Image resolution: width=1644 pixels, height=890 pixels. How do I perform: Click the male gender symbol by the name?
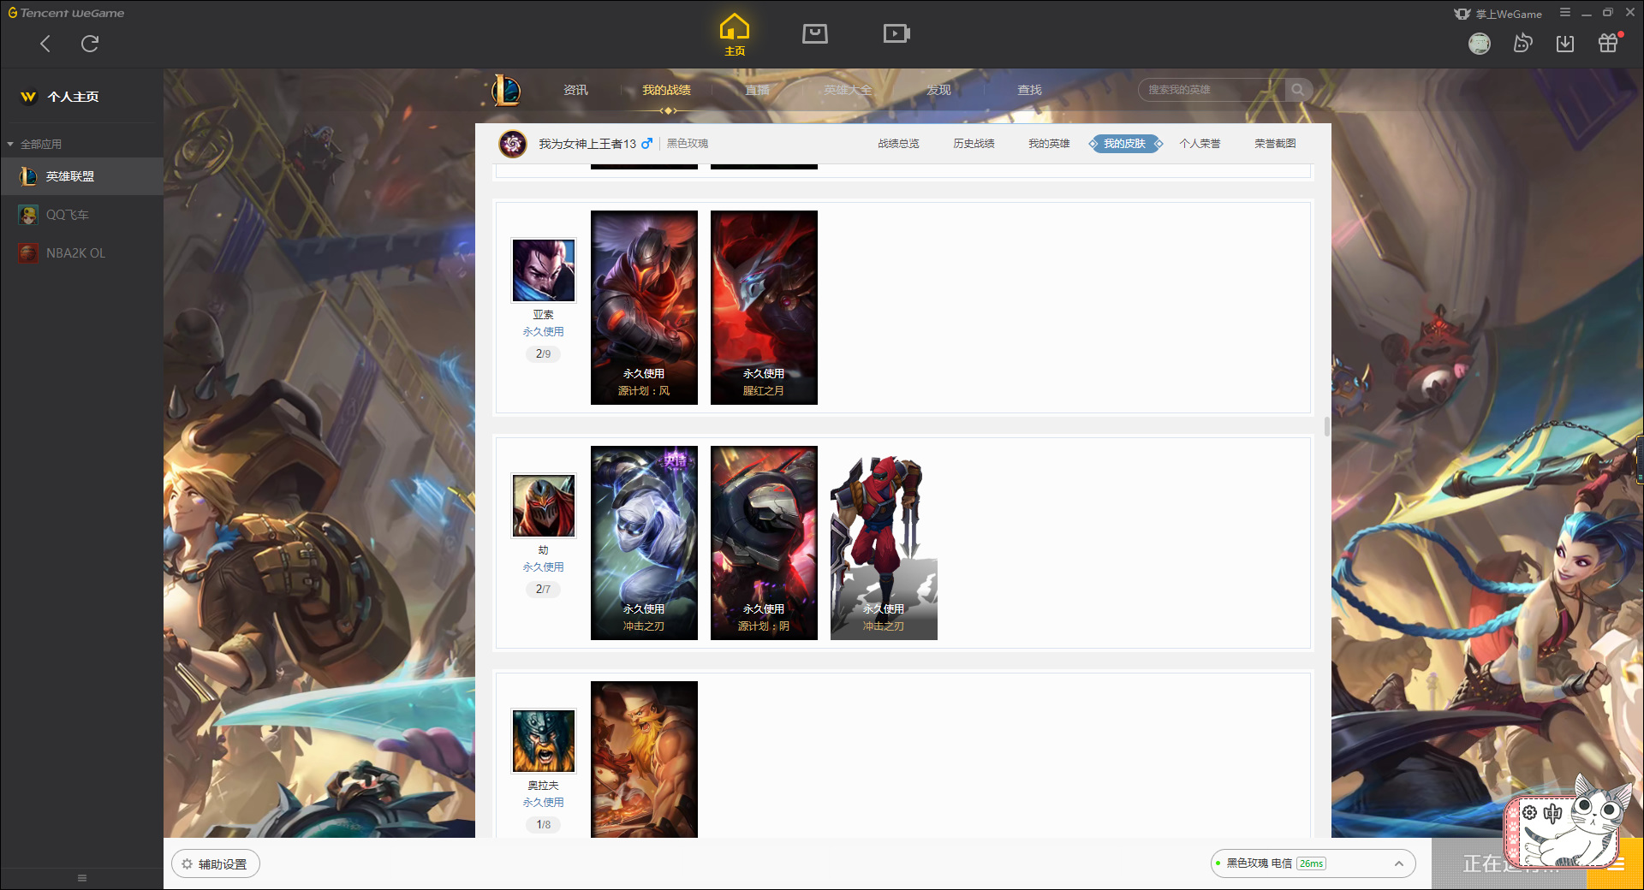pos(646,144)
